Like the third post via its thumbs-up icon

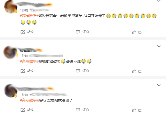pos(134,110)
